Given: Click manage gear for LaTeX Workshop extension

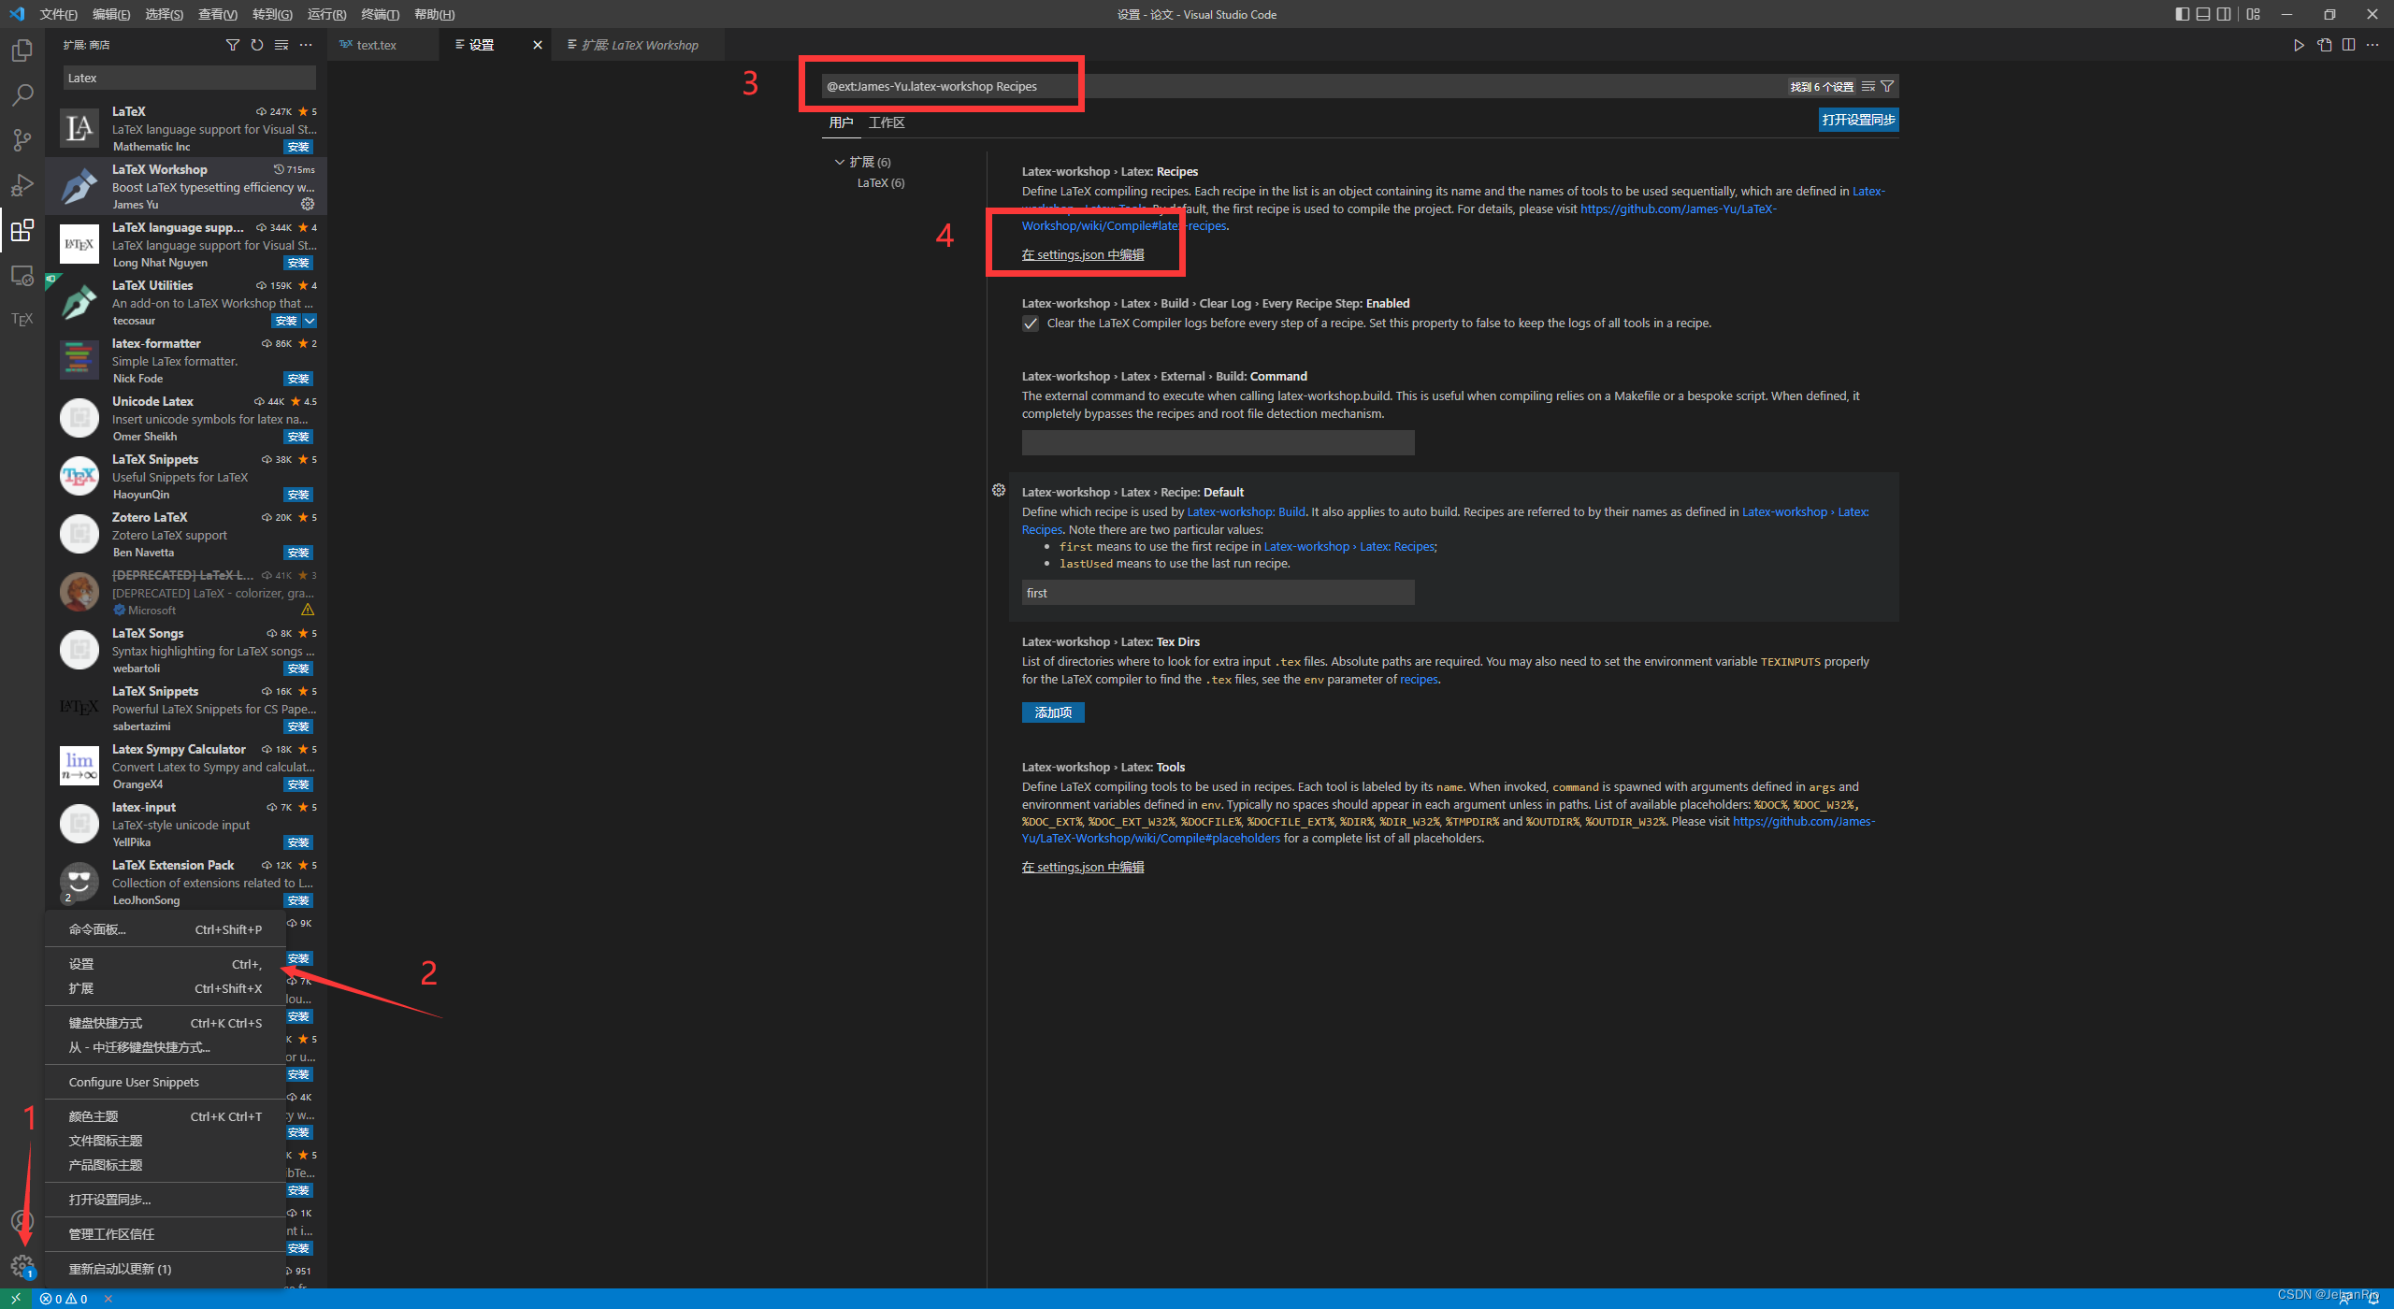Looking at the screenshot, I should click(308, 204).
